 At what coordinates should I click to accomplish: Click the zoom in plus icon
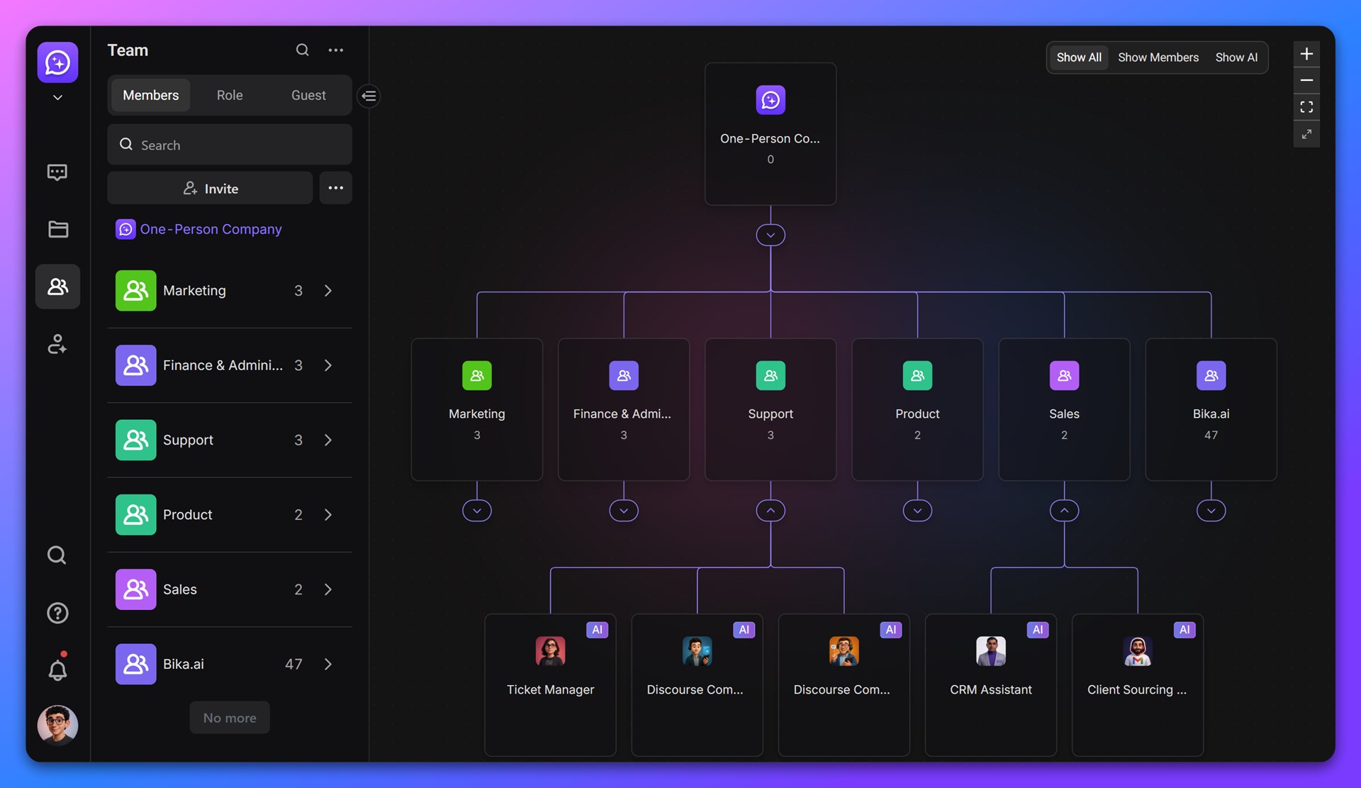1306,54
